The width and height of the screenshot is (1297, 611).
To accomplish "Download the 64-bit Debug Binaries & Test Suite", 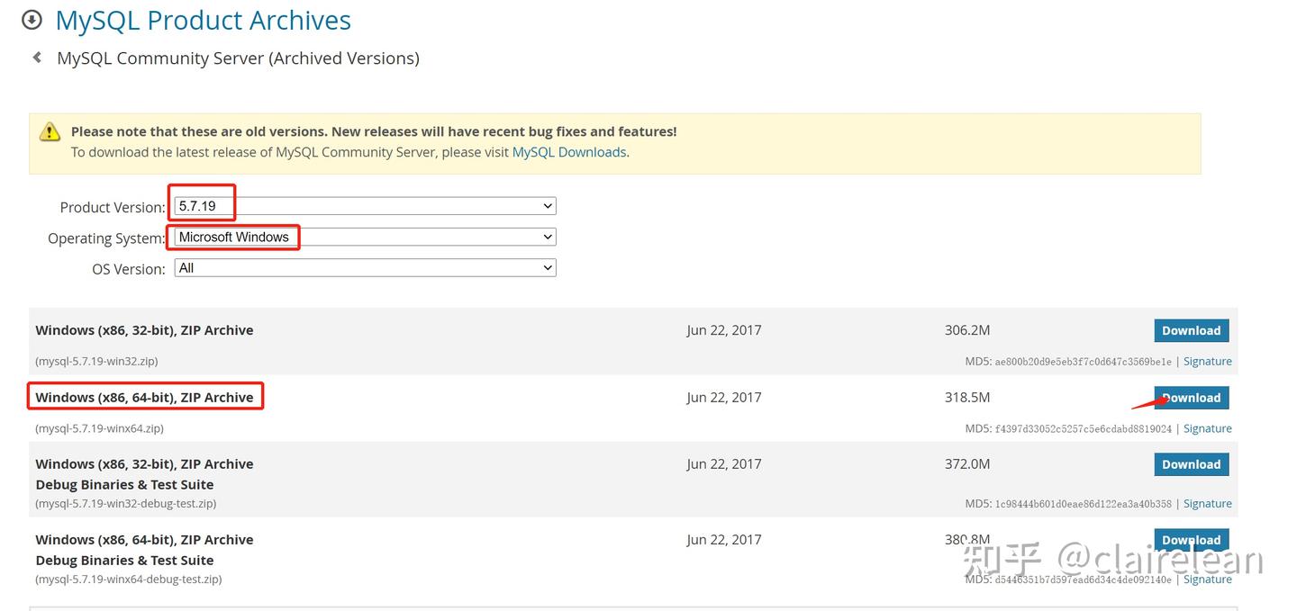I will click(x=1191, y=540).
